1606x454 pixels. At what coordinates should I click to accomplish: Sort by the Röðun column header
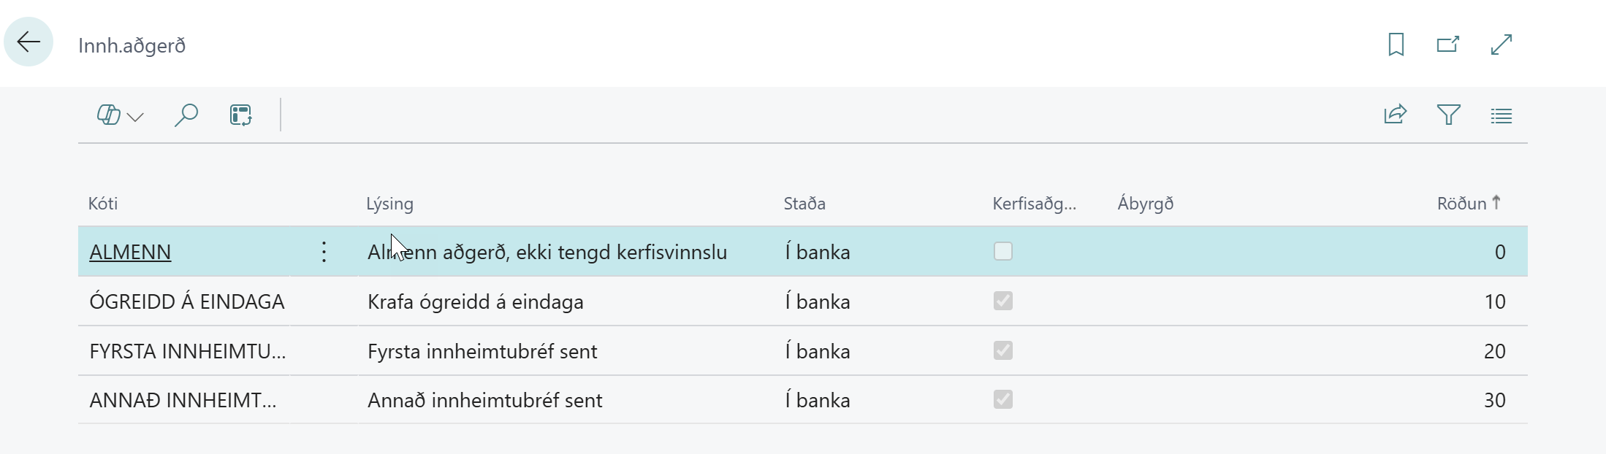click(1461, 204)
